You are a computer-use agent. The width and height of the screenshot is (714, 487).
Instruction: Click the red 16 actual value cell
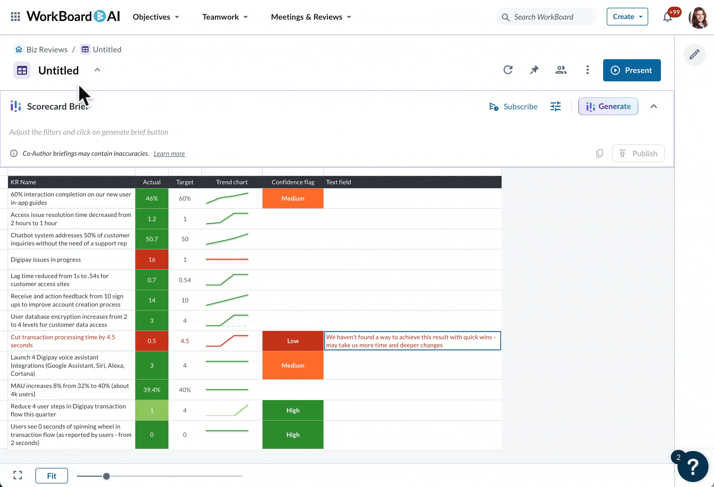152,260
